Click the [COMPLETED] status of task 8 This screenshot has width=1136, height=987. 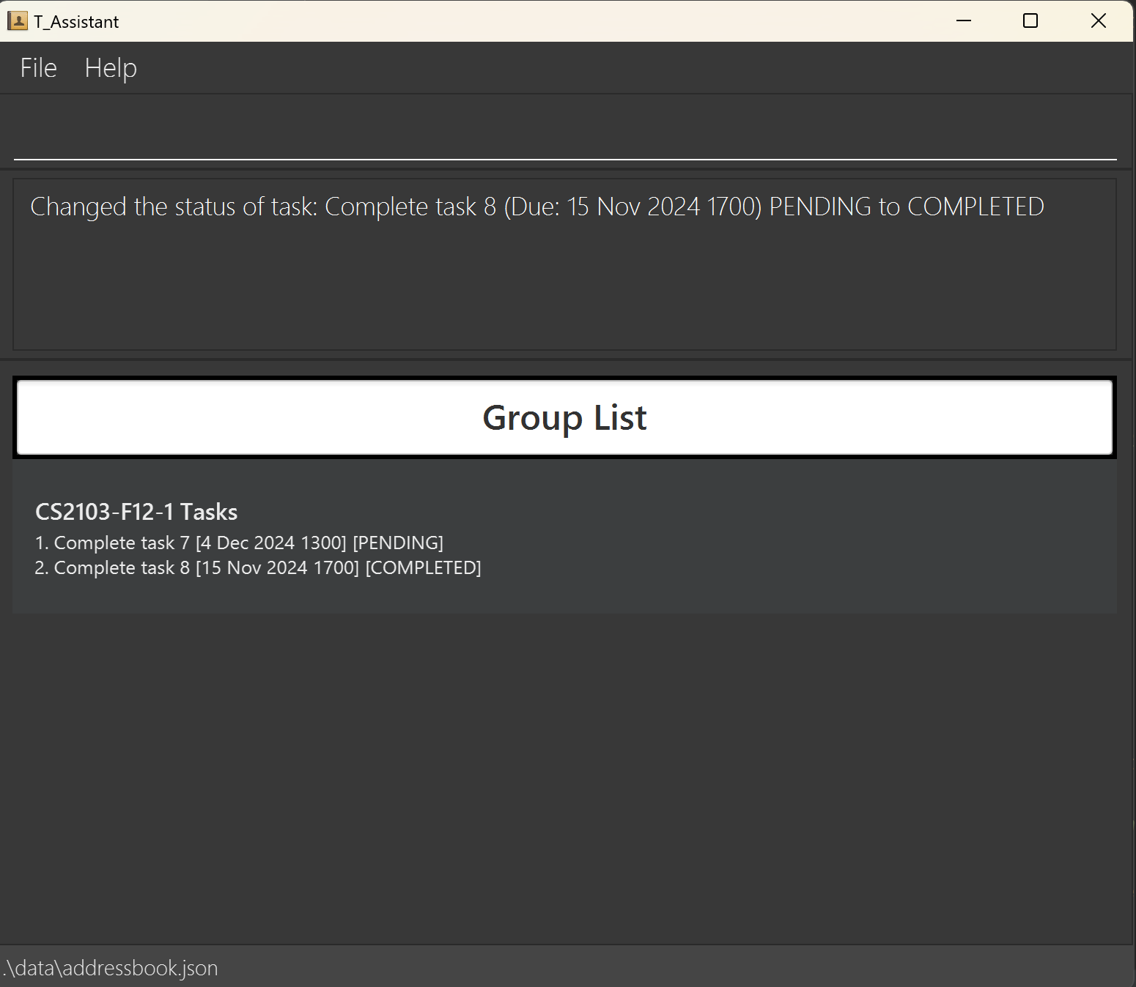pyautogui.click(x=423, y=568)
